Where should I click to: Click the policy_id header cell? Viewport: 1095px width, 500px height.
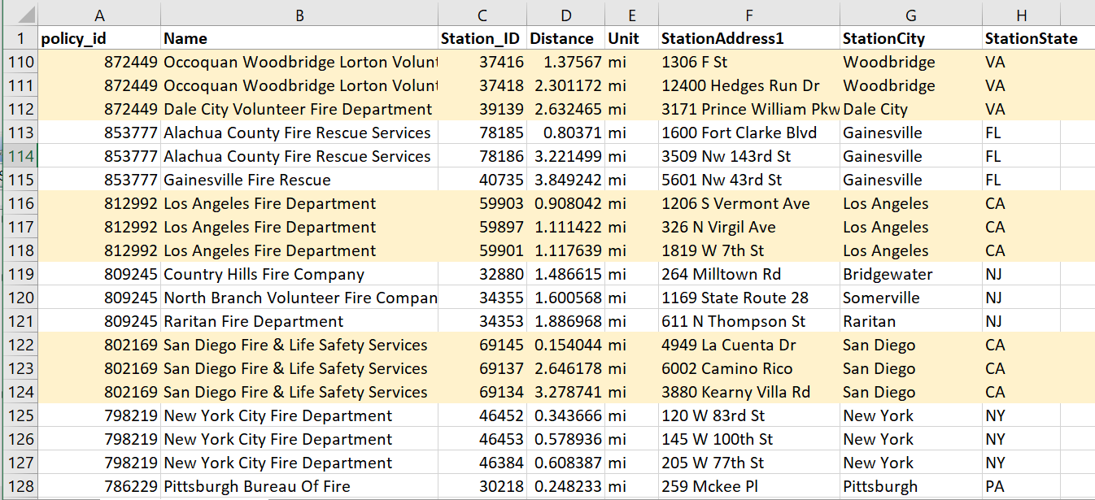(x=100, y=38)
